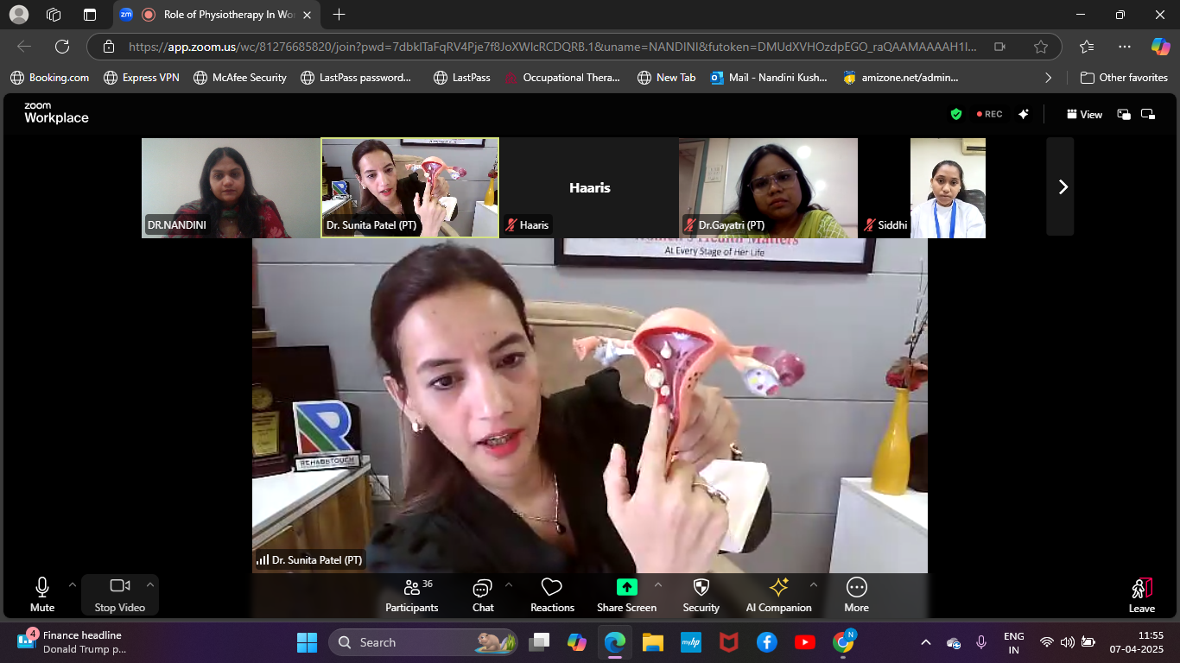1180x663 pixels.
Task: Expand chevron next to Share Screen
Action: click(x=657, y=584)
